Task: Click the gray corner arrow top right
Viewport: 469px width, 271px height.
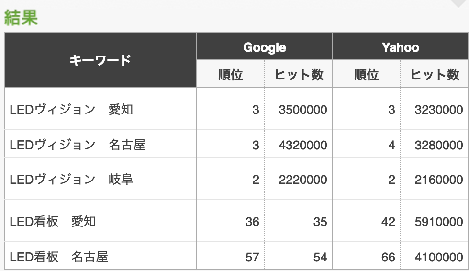Action: pos(460,3)
